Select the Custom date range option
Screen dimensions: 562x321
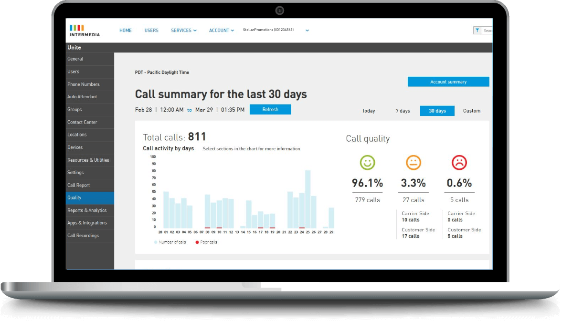click(471, 111)
